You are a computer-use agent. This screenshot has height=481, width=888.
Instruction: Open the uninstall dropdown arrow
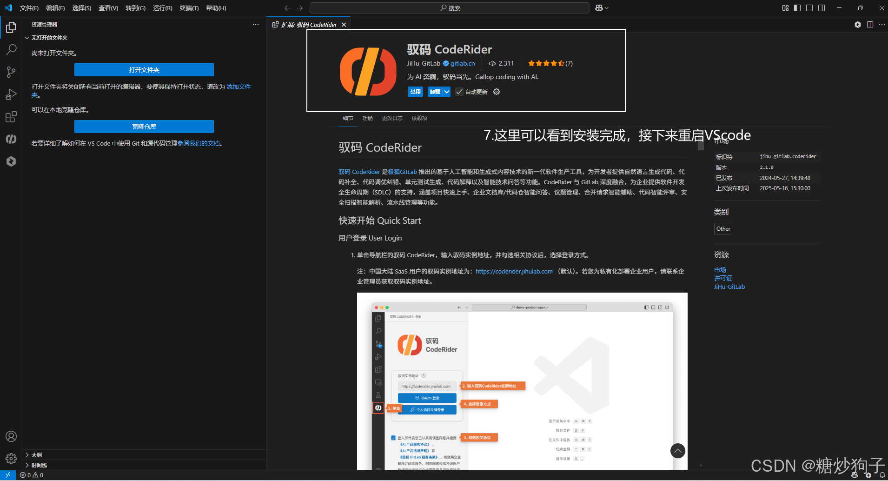click(x=446, y=92)
